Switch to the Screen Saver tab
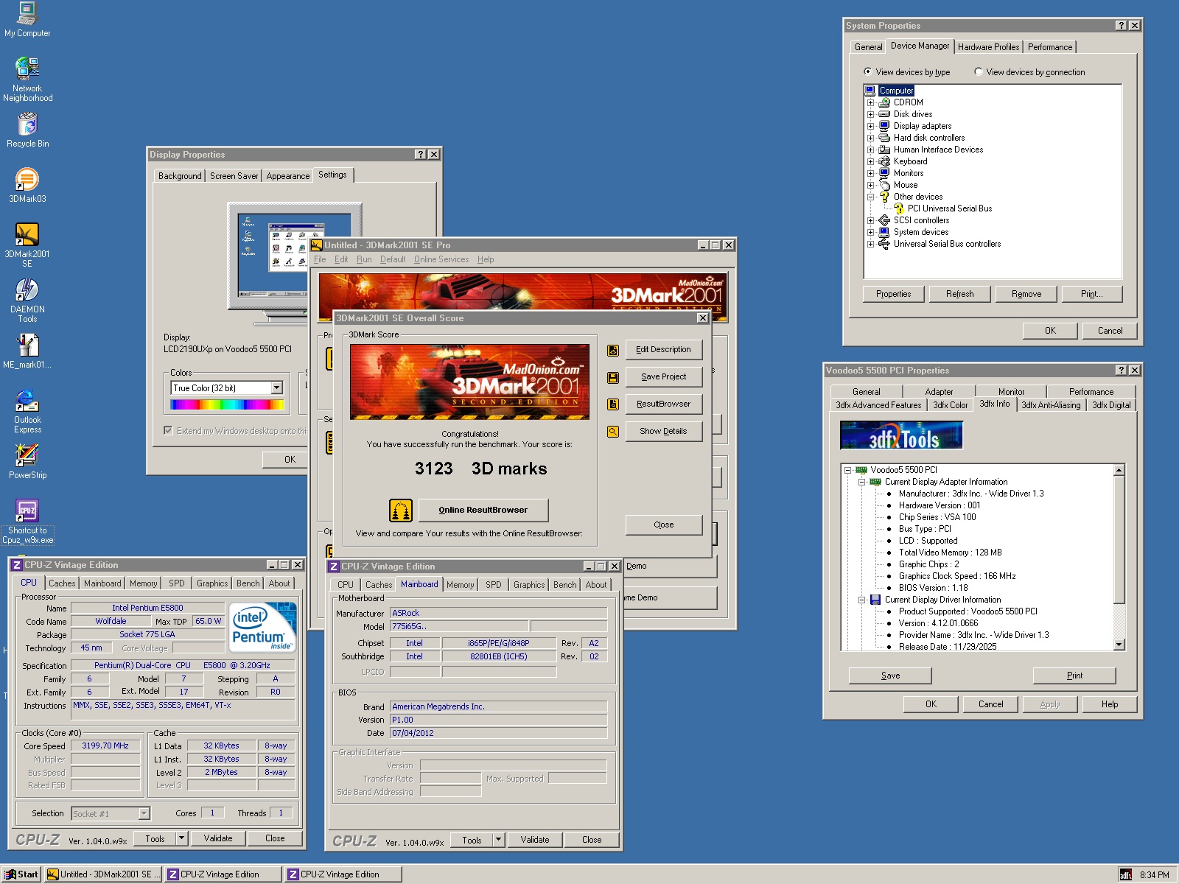This screenshot has height=884, width=1179. pos(234,176)
